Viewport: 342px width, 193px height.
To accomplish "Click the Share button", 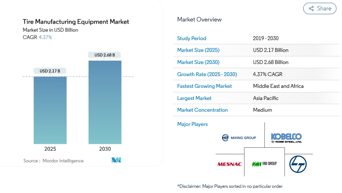I will (x=319, y=9).
